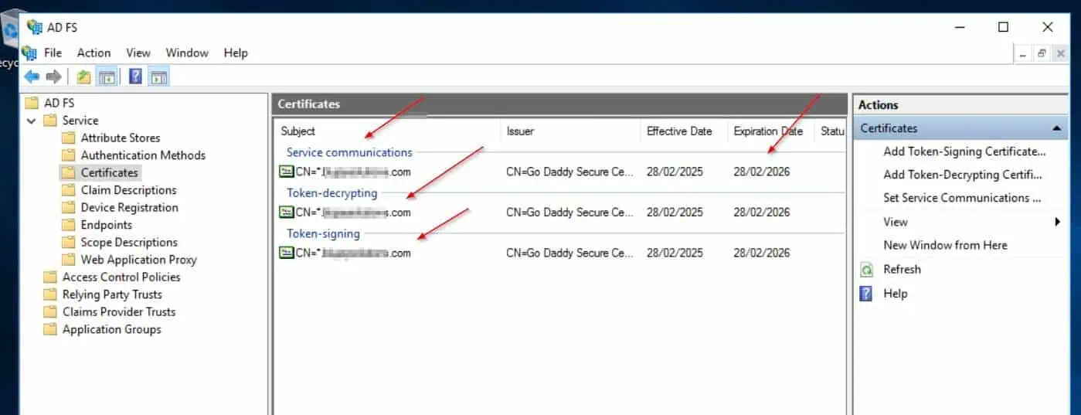Select Authentication Methods in the tree

[143, 155]
